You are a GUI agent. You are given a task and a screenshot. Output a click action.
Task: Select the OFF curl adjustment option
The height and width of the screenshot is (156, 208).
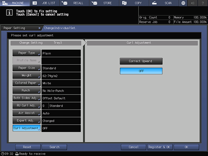coord(141,71)
